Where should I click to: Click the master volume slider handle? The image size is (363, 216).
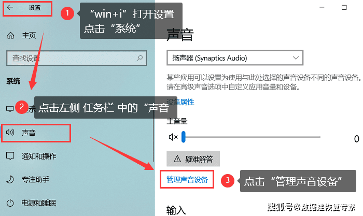point(184,137)
